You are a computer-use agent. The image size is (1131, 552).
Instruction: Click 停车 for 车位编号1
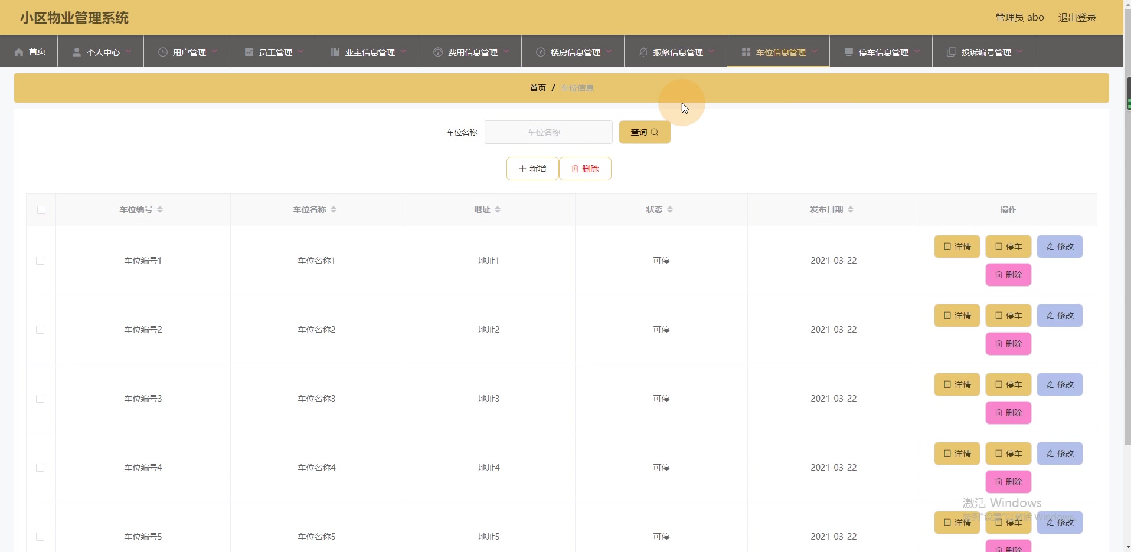point(1008,247)
